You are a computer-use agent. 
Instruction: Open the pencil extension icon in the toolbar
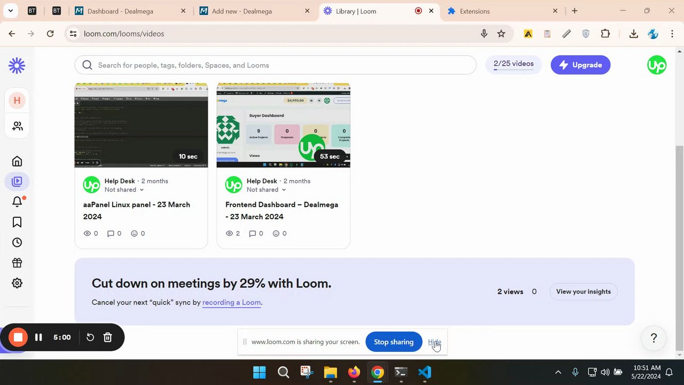point(566,34)
